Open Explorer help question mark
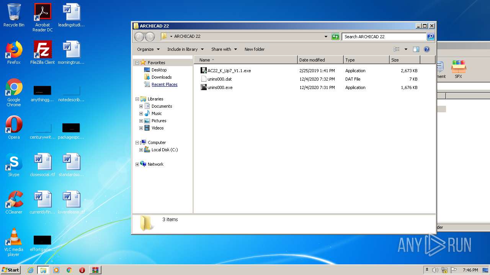 [x=427, y=49]
